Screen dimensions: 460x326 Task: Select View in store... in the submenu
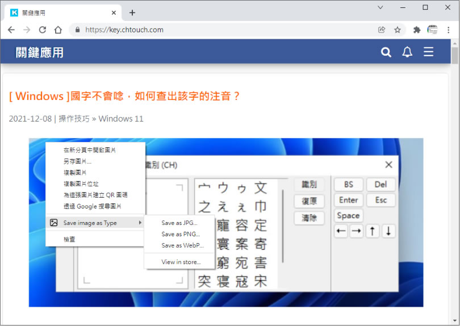click(179, 262)
